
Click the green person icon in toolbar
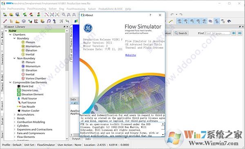pos(39,15)
